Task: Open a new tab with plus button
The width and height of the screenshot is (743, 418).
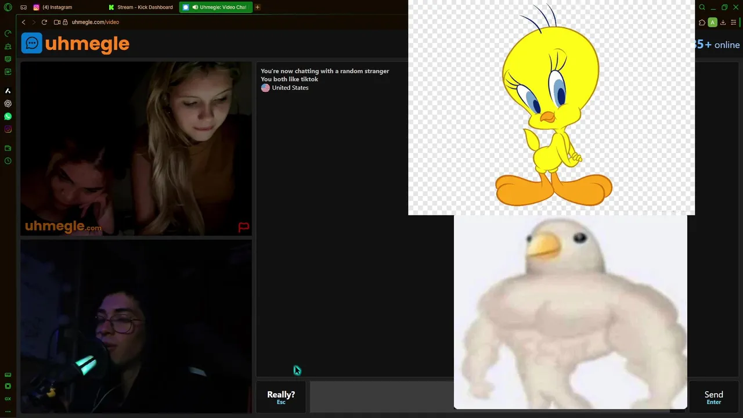Action: pos(258,7)
